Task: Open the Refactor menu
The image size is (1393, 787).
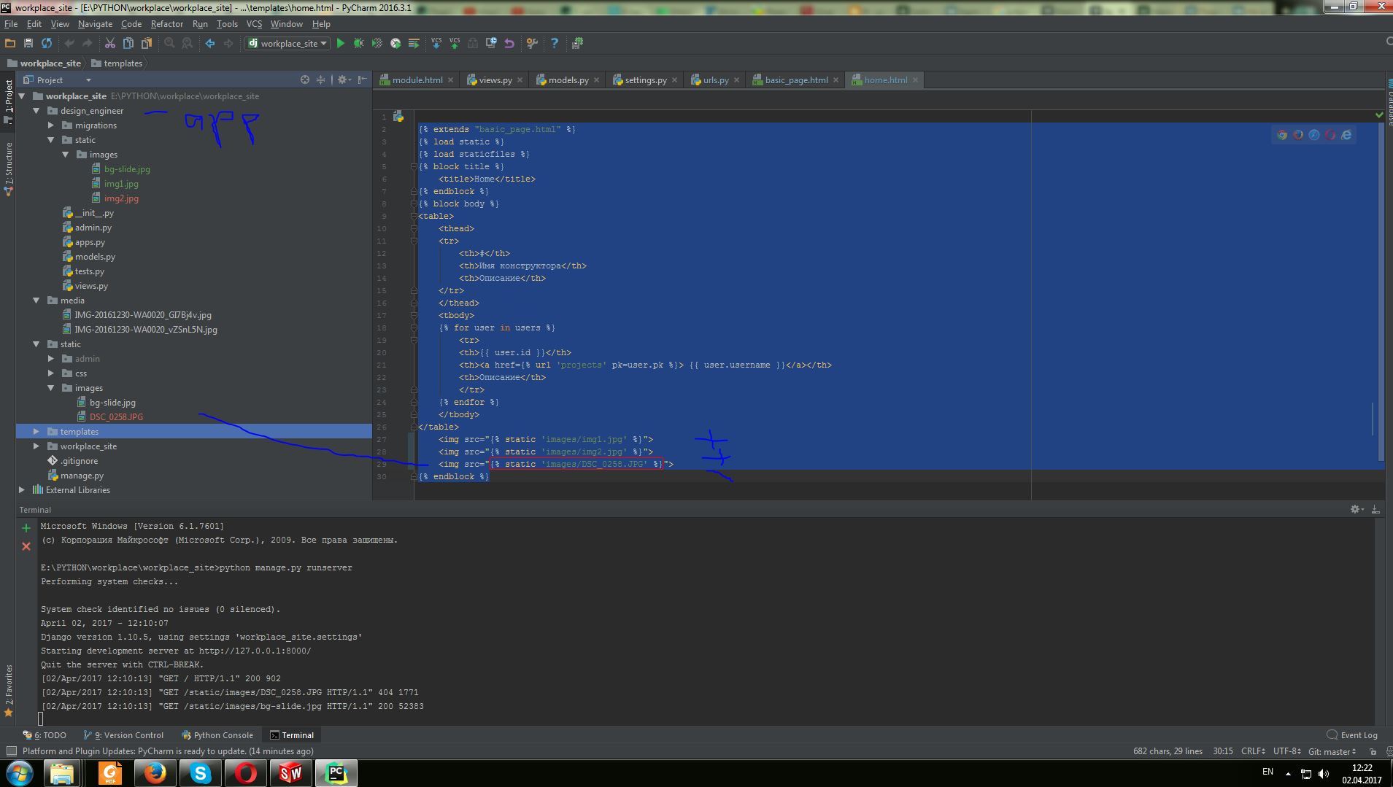Action: (166, 23)
